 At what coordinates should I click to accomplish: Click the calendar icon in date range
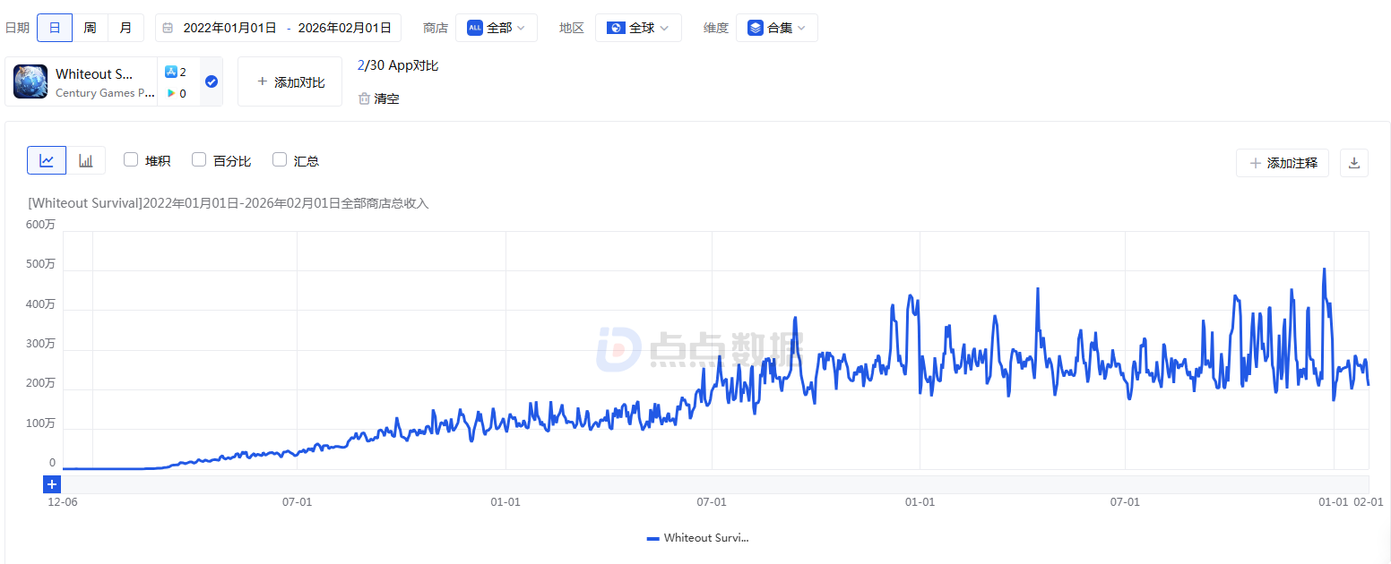point(168,28)
